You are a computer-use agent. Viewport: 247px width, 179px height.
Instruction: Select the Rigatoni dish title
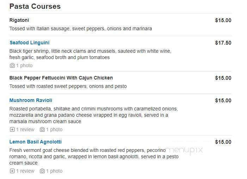pos(19,20)
